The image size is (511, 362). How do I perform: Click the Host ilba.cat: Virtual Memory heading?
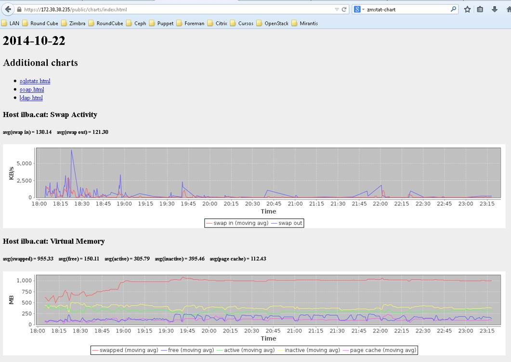point(54,241)
